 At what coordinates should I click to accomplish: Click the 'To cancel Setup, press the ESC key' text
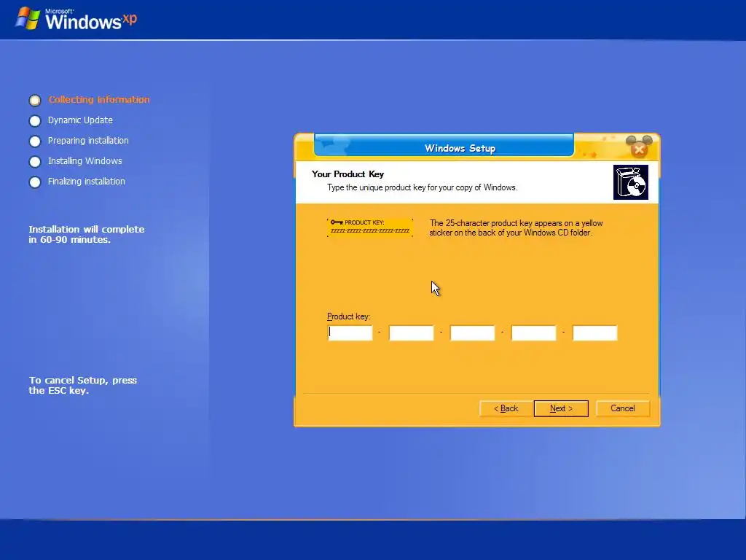[x=83, y=385]
